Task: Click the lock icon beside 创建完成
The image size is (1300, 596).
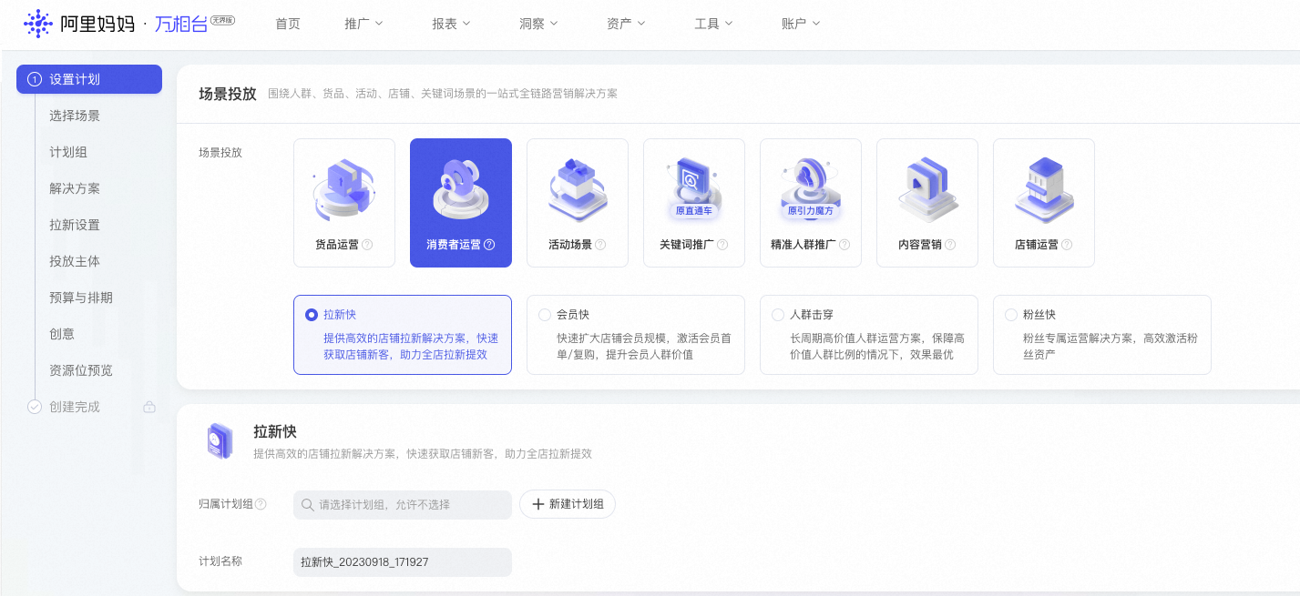Action: [149, 407]
